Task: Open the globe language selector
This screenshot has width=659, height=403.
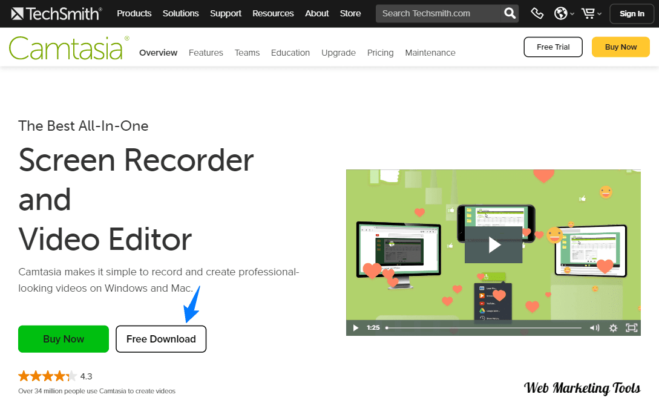Action: [563, 13]
